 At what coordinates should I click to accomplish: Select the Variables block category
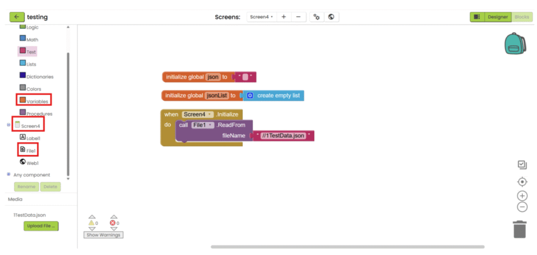(37, 101)
